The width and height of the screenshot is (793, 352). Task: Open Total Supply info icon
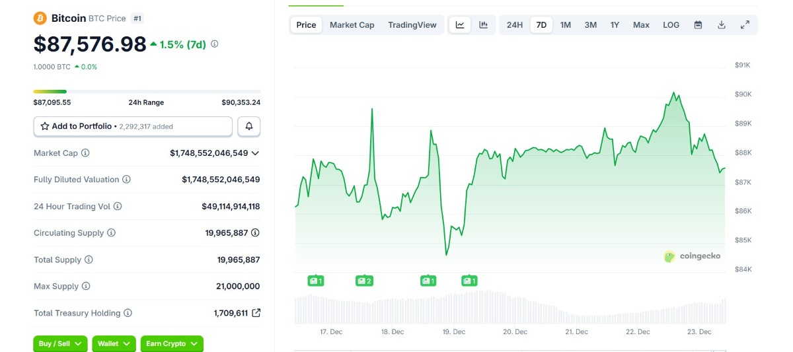pos(89,260)
